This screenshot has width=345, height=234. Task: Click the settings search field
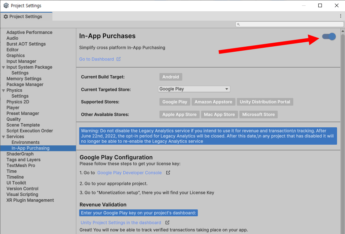tap(289, 24)
